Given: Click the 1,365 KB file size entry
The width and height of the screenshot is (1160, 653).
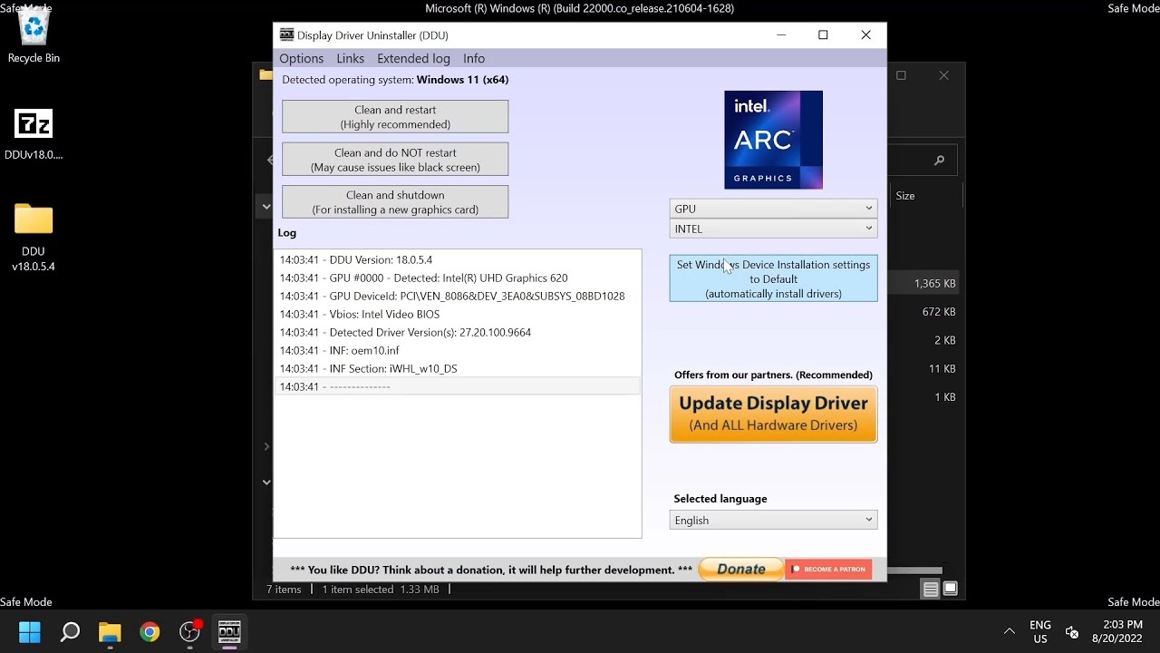Looking at the screenshot, I should click(934, 284).
